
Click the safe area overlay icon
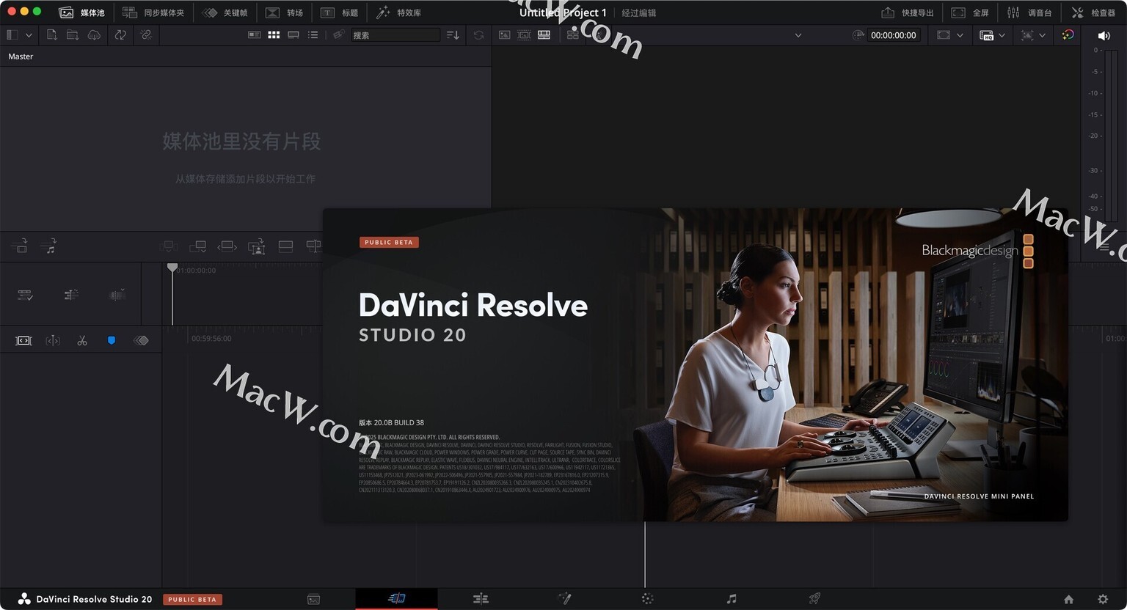coord(944,35)
